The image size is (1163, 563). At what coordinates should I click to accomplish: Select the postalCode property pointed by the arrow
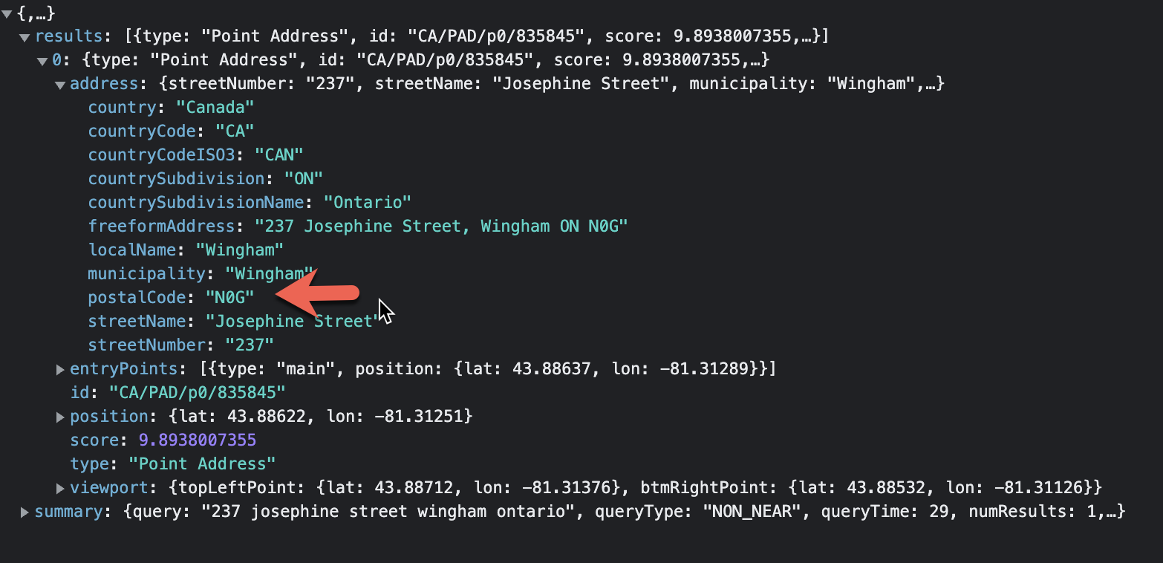pyautogui.click(x=137, y=297)
